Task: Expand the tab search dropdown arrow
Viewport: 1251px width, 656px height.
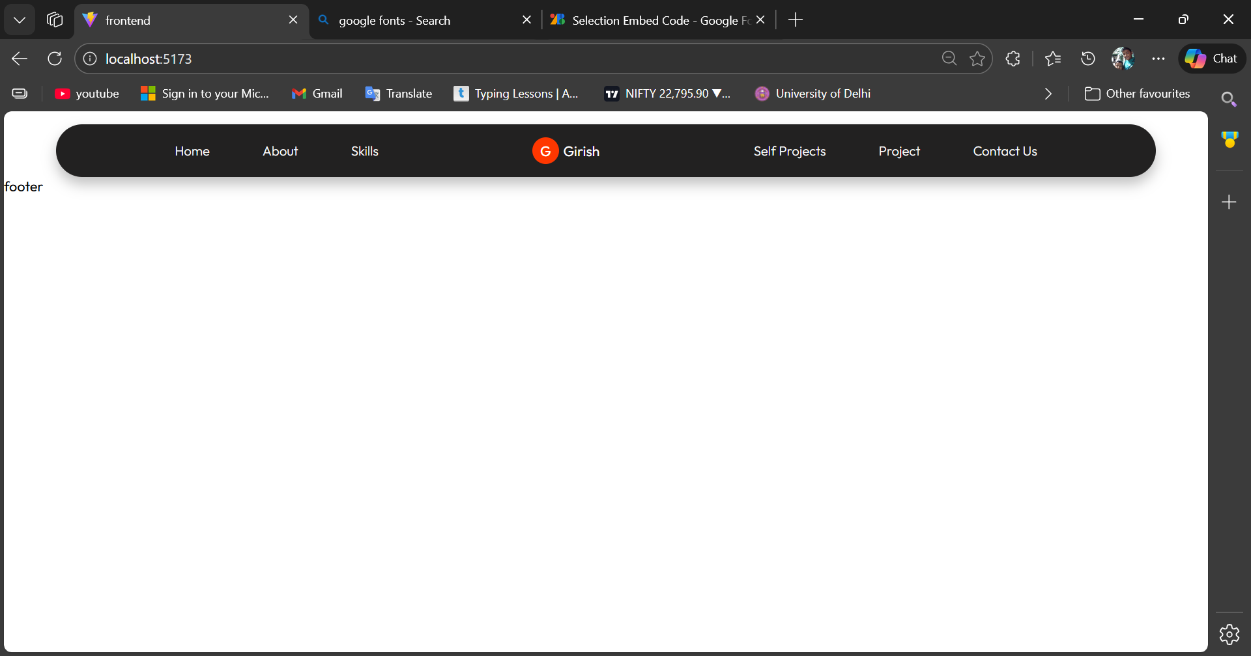Action: pos(20,20)
